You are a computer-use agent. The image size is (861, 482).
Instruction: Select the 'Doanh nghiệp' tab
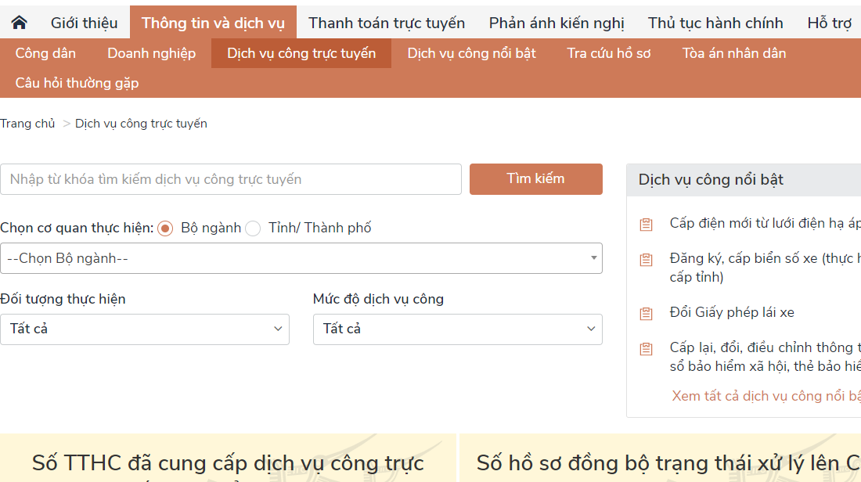[x=151, y=53]
